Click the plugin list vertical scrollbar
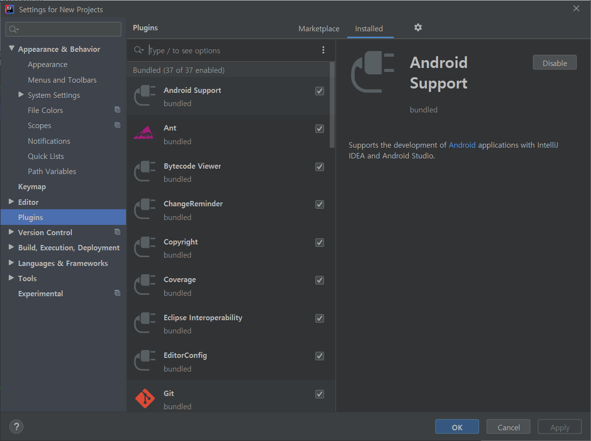 point(333,105)
